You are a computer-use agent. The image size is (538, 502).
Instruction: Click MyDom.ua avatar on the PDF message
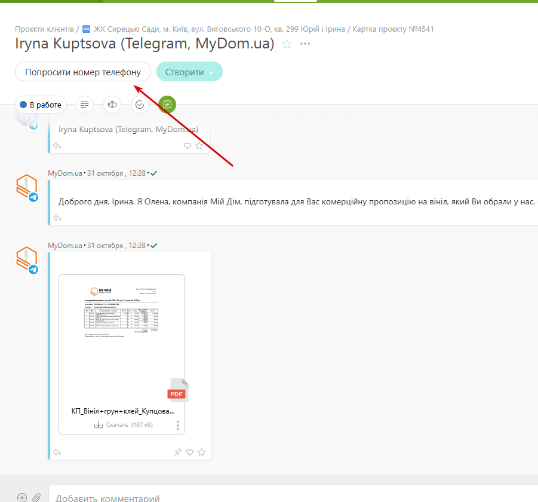pyautogui.click(x=27, y=259)
